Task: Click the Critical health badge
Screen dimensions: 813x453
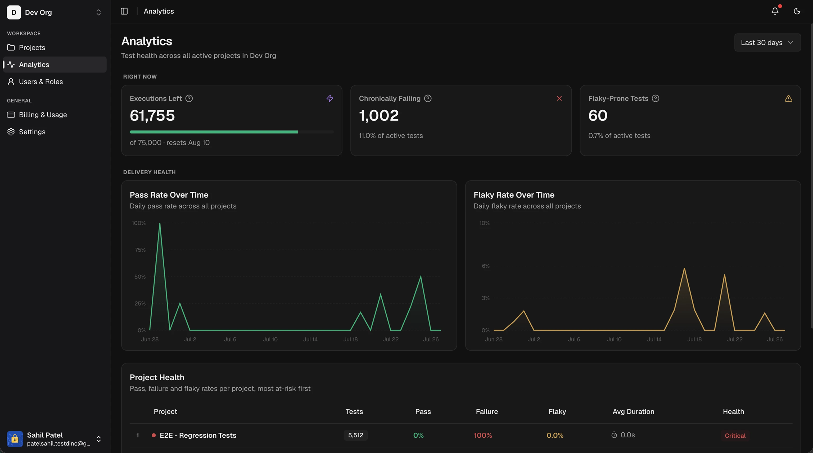Action: [735, 436]
